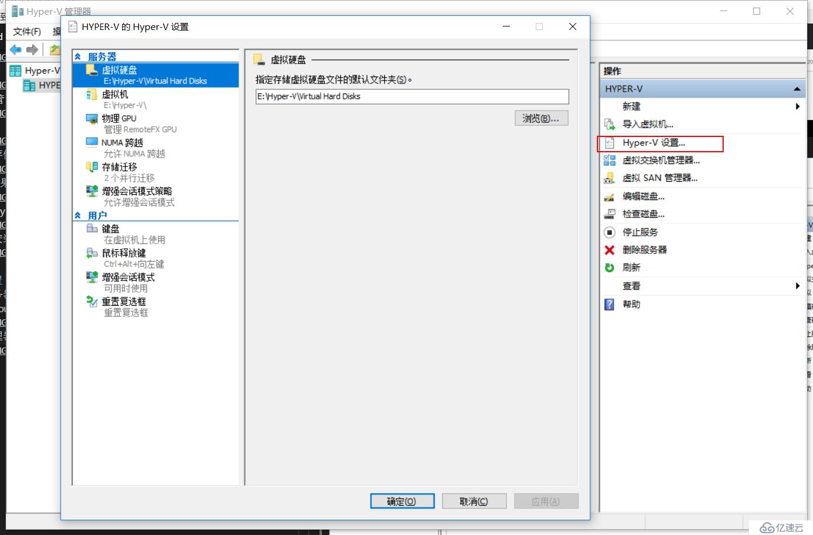Expand the 新建 submenu arrow
The height and width of the screenshot is (535, 813).
pos(797,106)
